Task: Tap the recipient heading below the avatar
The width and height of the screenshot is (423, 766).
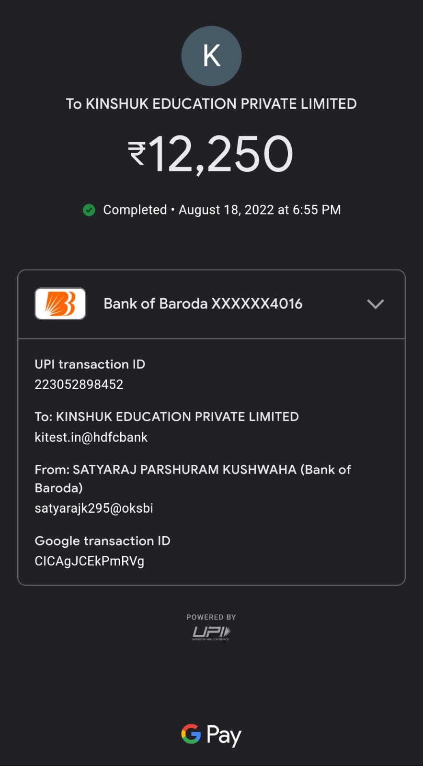Action: click(211, 104)
